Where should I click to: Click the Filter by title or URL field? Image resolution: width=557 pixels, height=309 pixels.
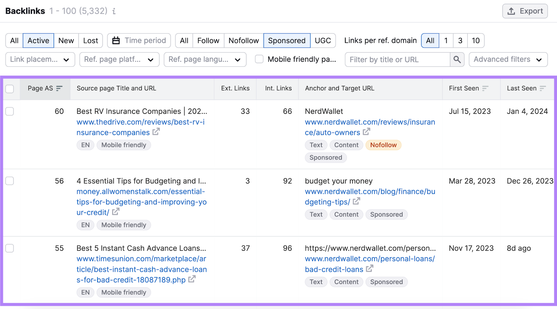pyautogui.click(x=398, y=59)
